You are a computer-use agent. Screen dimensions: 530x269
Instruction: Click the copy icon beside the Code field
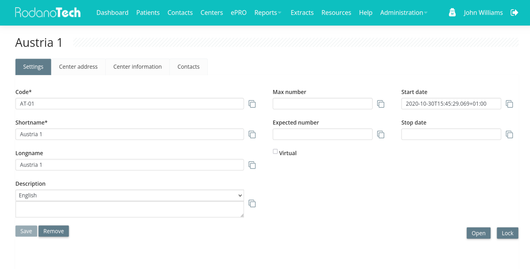point(252,104)
